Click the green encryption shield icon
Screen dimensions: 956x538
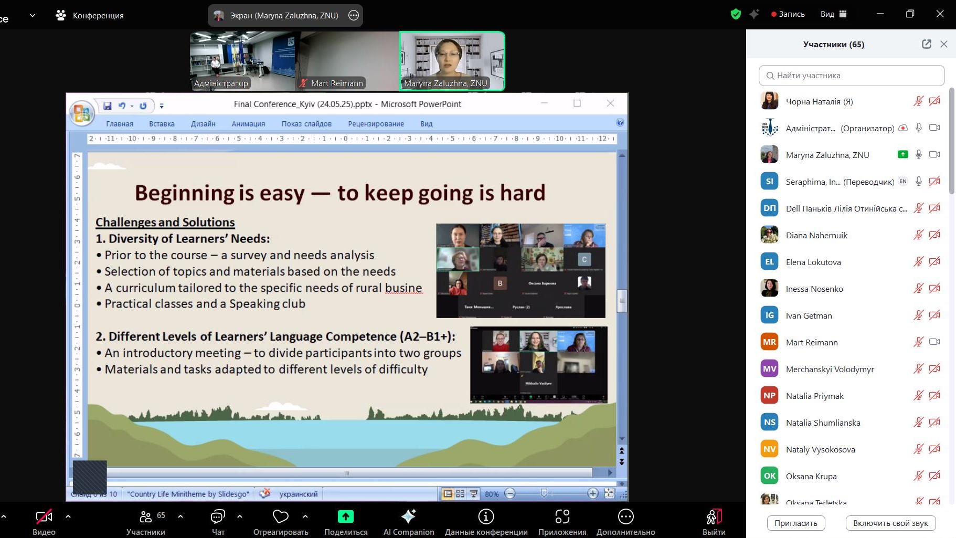pos(736,14)
